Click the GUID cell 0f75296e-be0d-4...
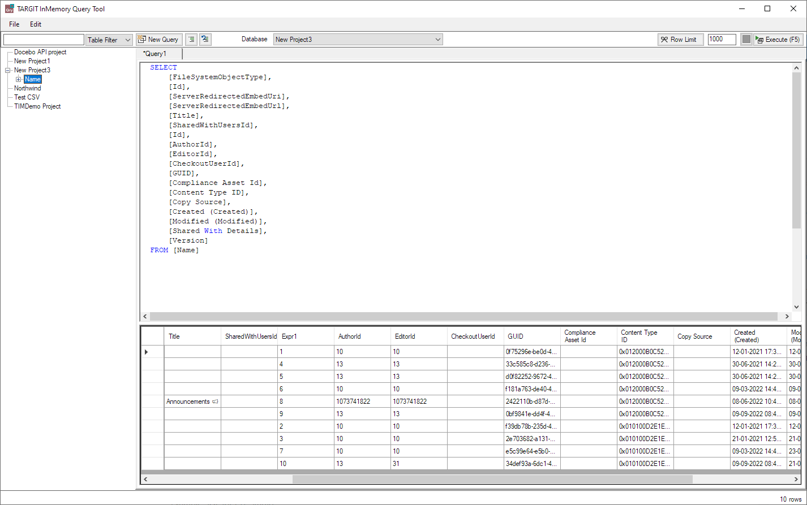This screenshot has height=505, width=807. (532, 352)
